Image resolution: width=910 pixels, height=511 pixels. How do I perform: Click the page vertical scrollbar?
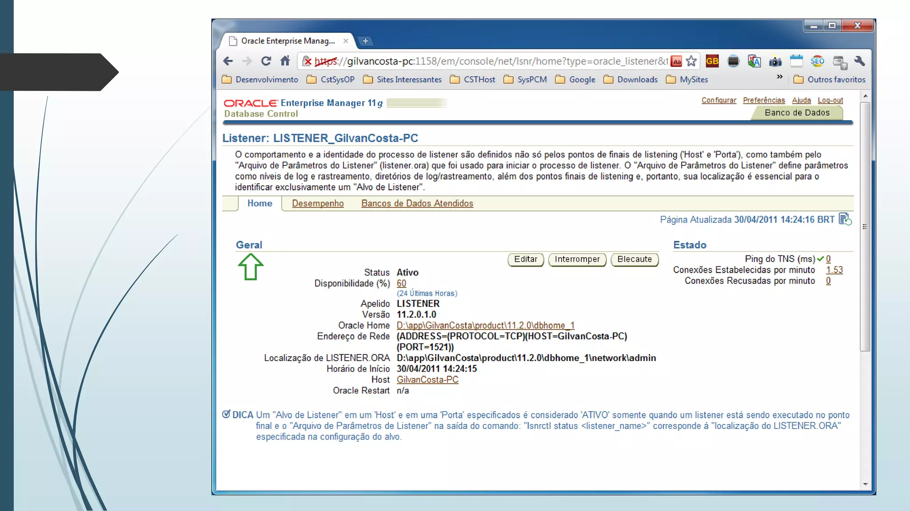(865, 226)
